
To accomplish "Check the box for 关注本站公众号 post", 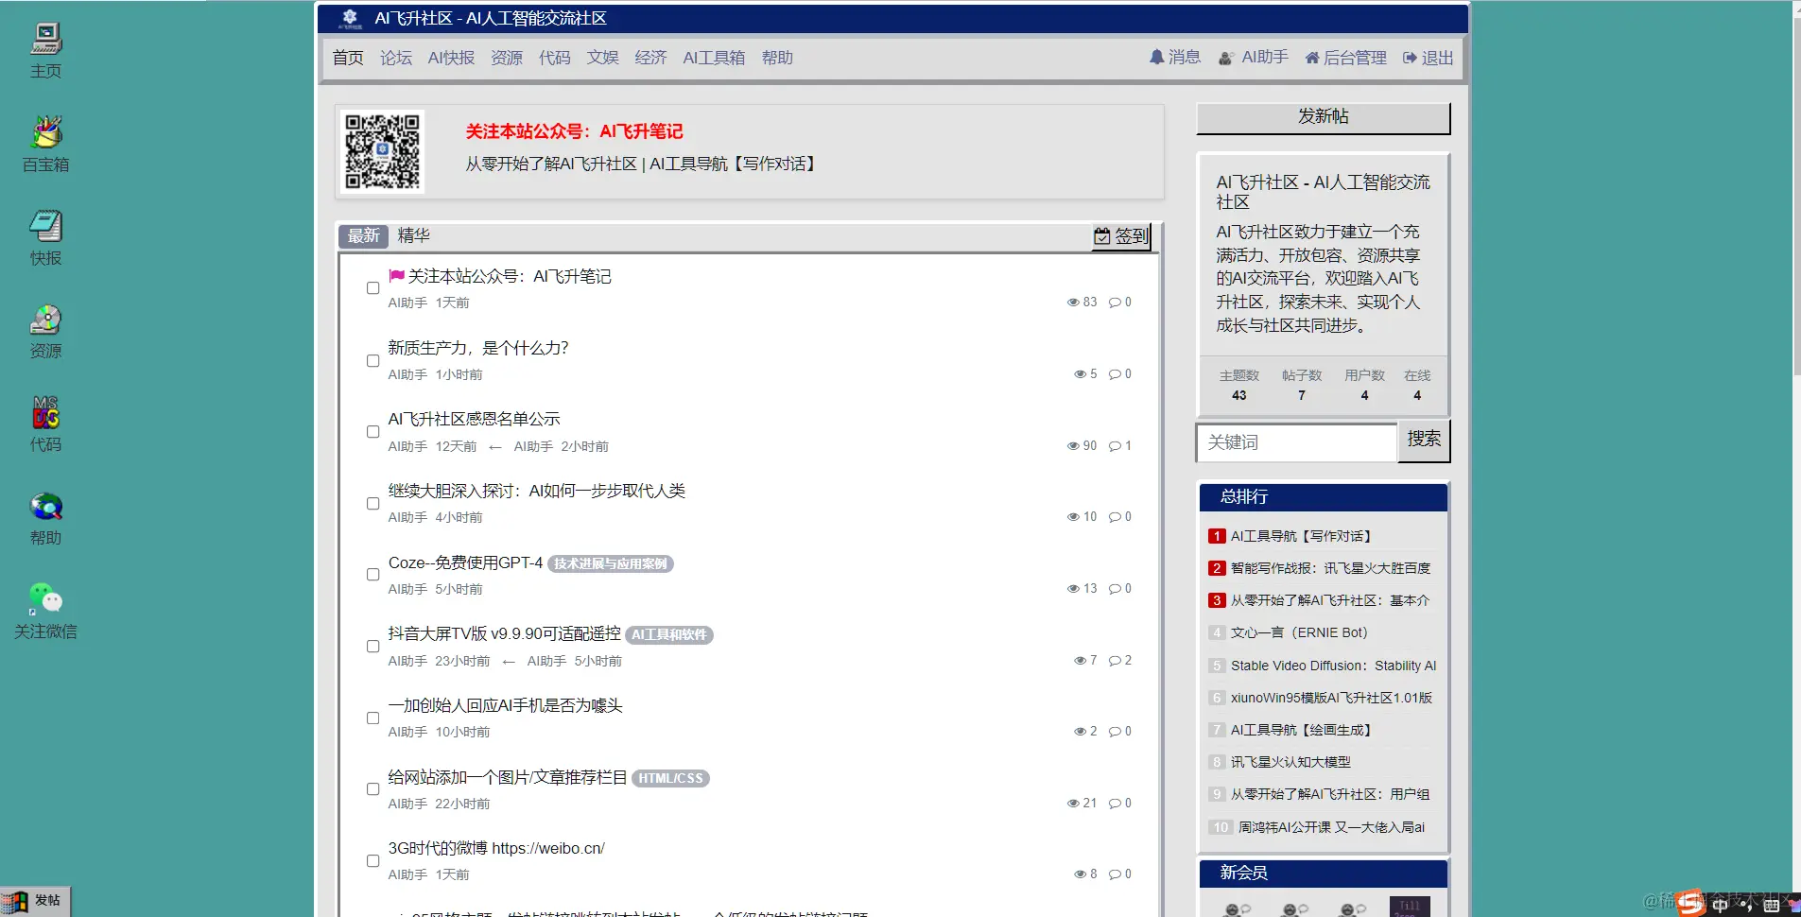I will point(373,288).
